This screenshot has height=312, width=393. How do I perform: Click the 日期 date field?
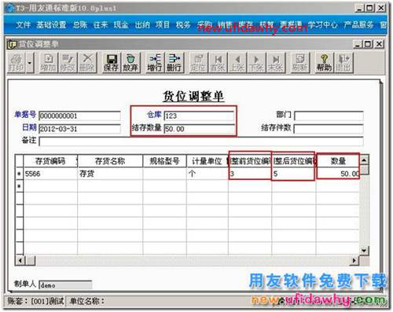79,129
